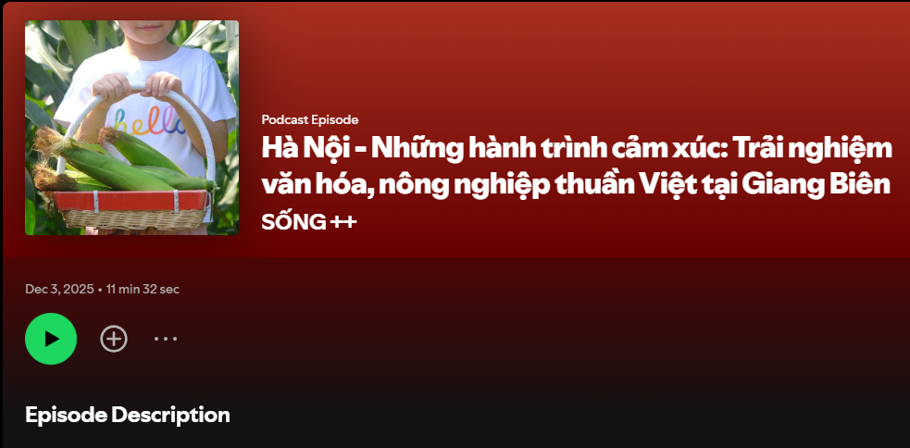Click the dot separator between date and duration
910x448 pixels.
100,289
